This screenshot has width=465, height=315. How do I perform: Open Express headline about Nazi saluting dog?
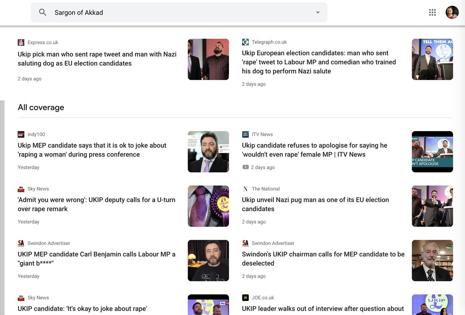(97, 59)
